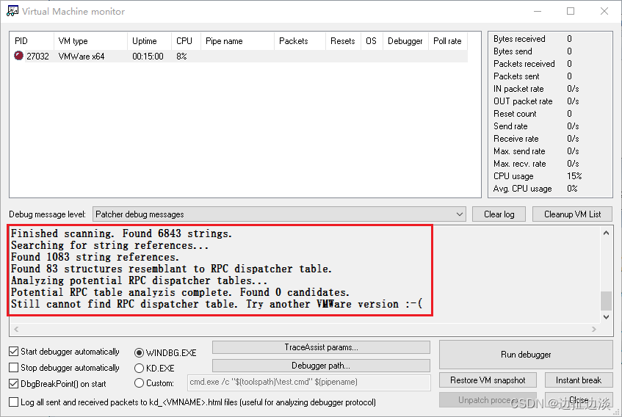622x417 pixels.
Task: Toggle Start debugger automatically checkbox
Action: (x=13, y=352)
